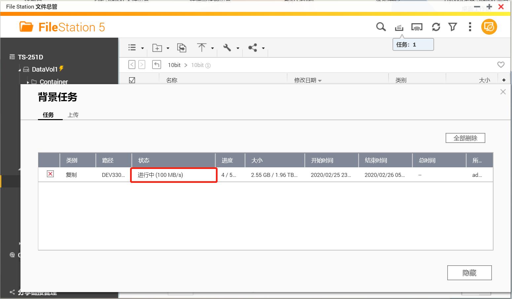Image resolution: width=512 pixels, height=299 pixels.
Task: Open the more options vertical dots icon
Action: pos(470,27)
